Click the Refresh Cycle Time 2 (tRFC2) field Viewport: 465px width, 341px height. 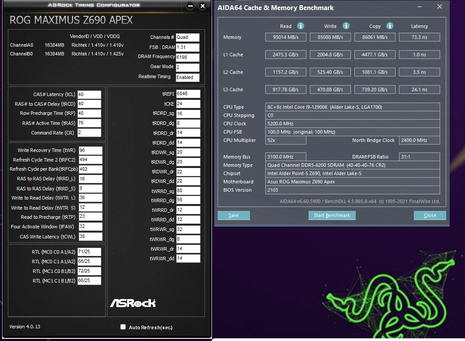[x=90, y=160]
